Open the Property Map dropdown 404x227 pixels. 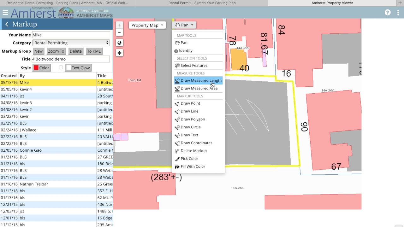(147, 25)
